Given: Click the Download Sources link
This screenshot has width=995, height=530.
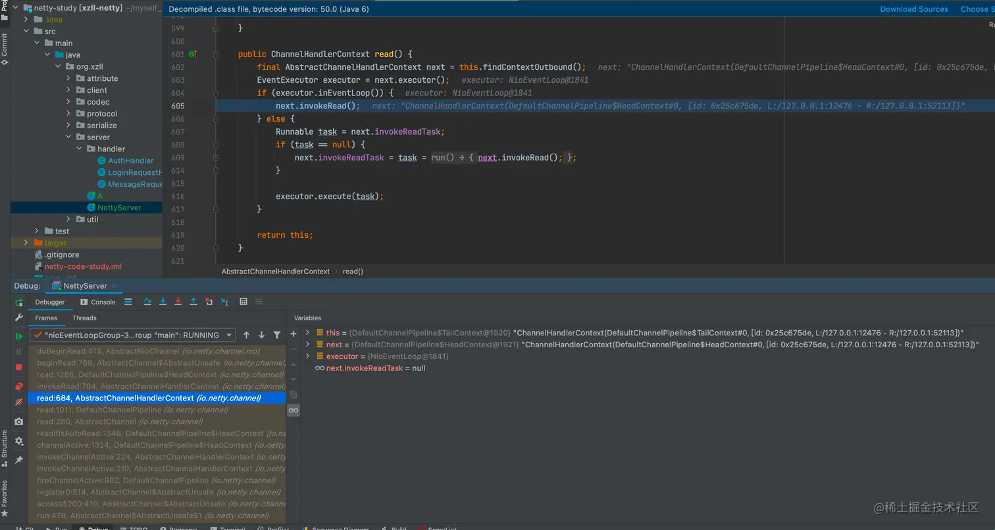Looking at the screenshot, I should 914,9.
